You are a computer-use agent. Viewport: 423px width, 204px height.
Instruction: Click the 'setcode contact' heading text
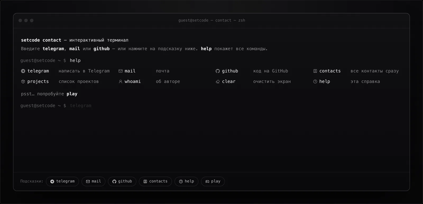[41, 40]
